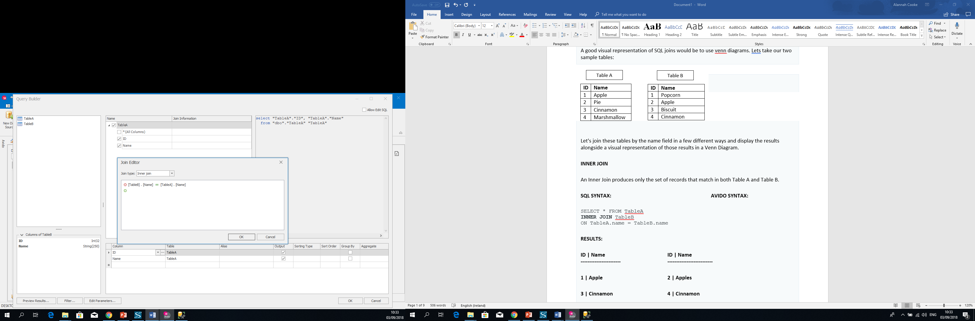Increase paragraph indent
Image resolution: width=975 pixels, height=321 pixels.
click(574, 26)
